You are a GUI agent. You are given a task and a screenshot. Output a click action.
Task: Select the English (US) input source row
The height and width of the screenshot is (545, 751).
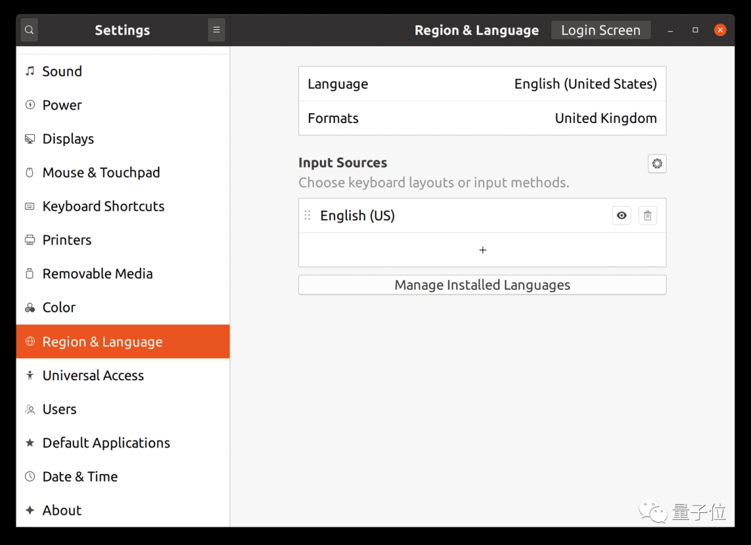click(452, 215)
